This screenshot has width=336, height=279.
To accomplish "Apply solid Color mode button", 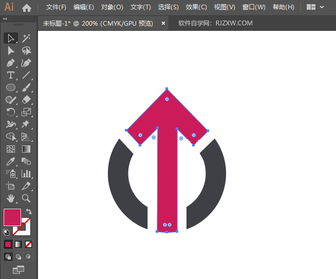I will [x=8, y=244].
